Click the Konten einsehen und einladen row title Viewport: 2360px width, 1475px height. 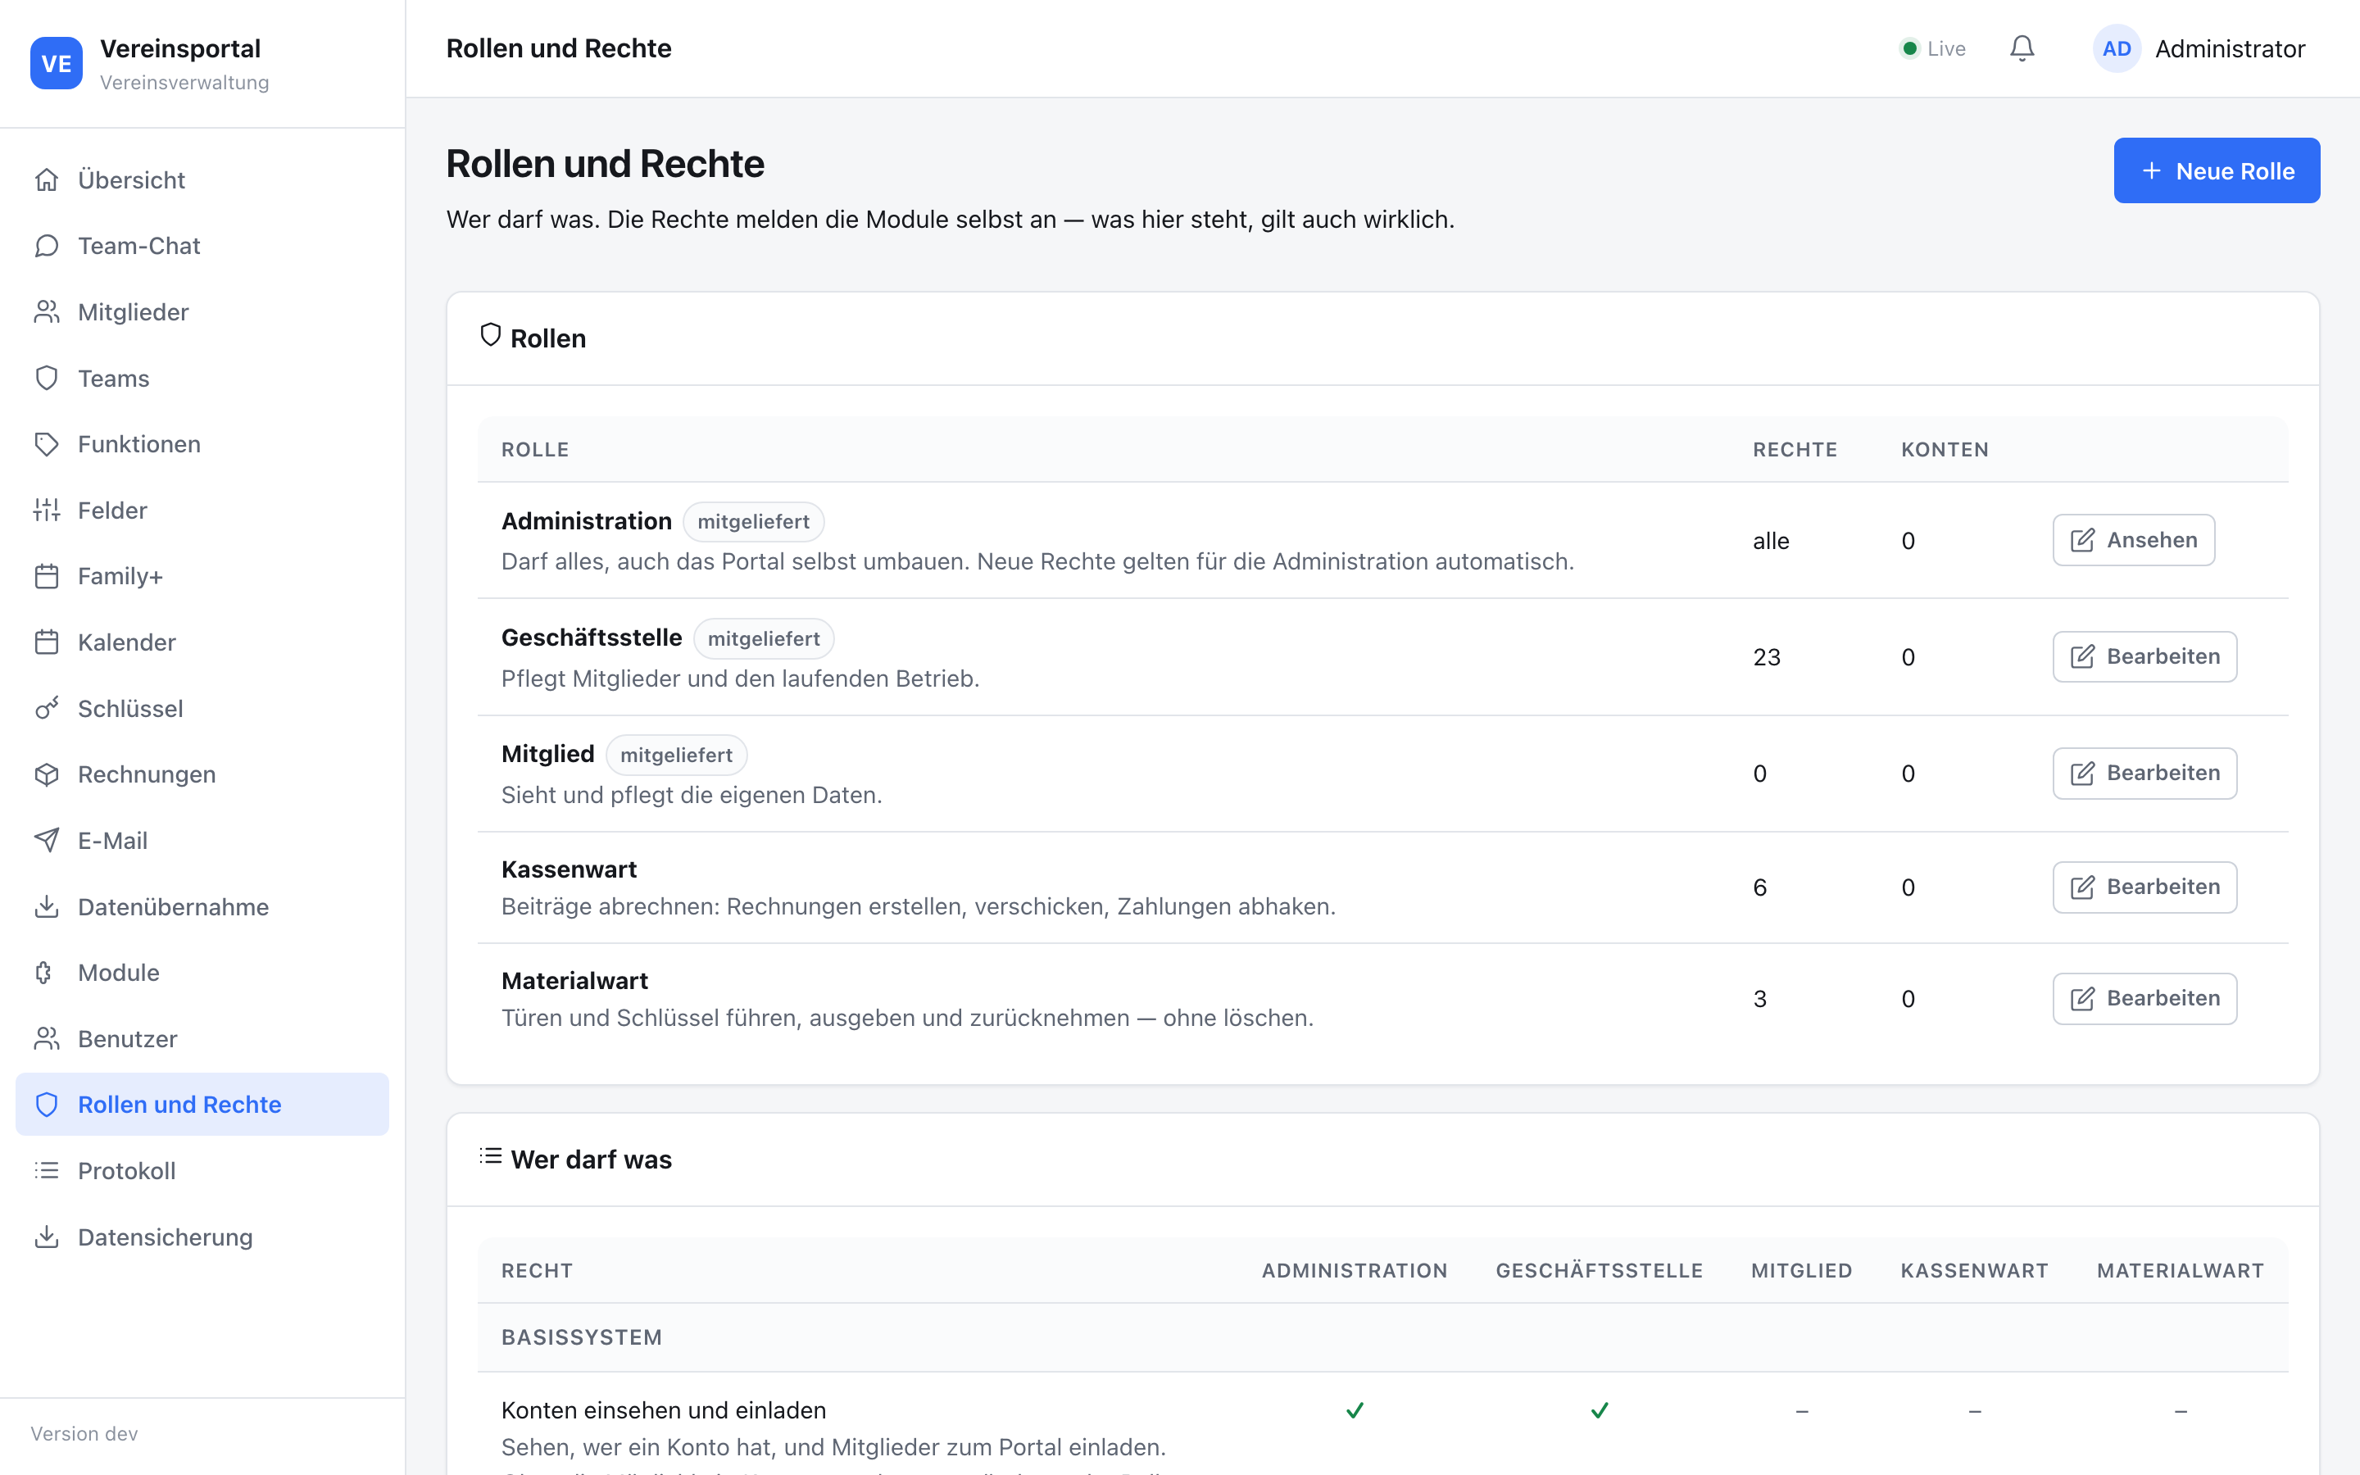coord(663,1410)
